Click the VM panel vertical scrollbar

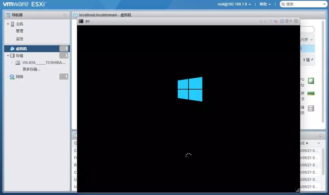coord(323,71)
